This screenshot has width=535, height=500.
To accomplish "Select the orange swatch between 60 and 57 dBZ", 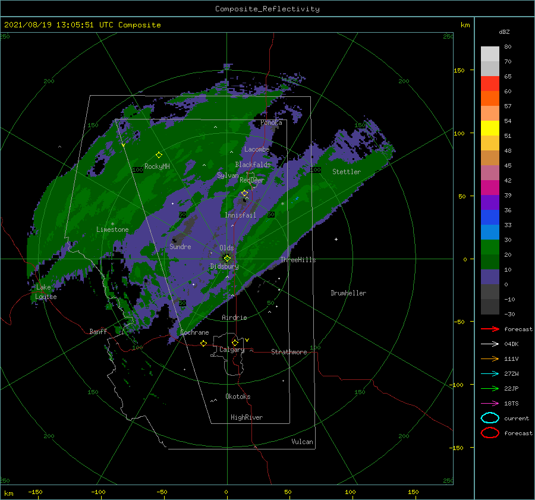I will [490, 99].
